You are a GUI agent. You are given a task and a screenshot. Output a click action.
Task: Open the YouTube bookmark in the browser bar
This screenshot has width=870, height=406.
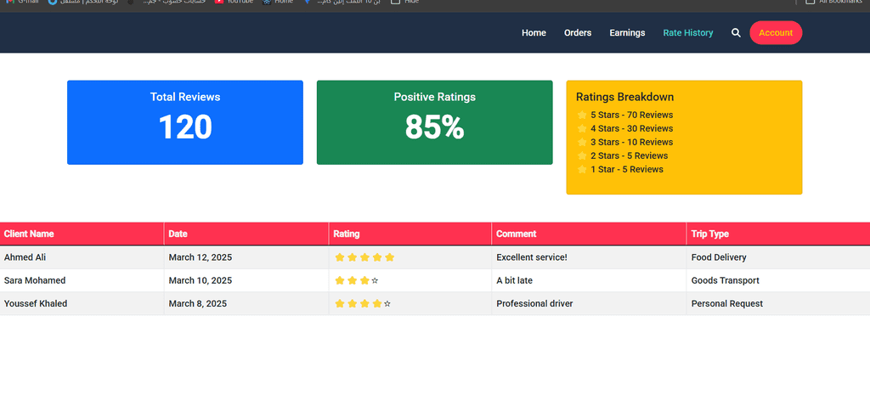pos(234,2)
